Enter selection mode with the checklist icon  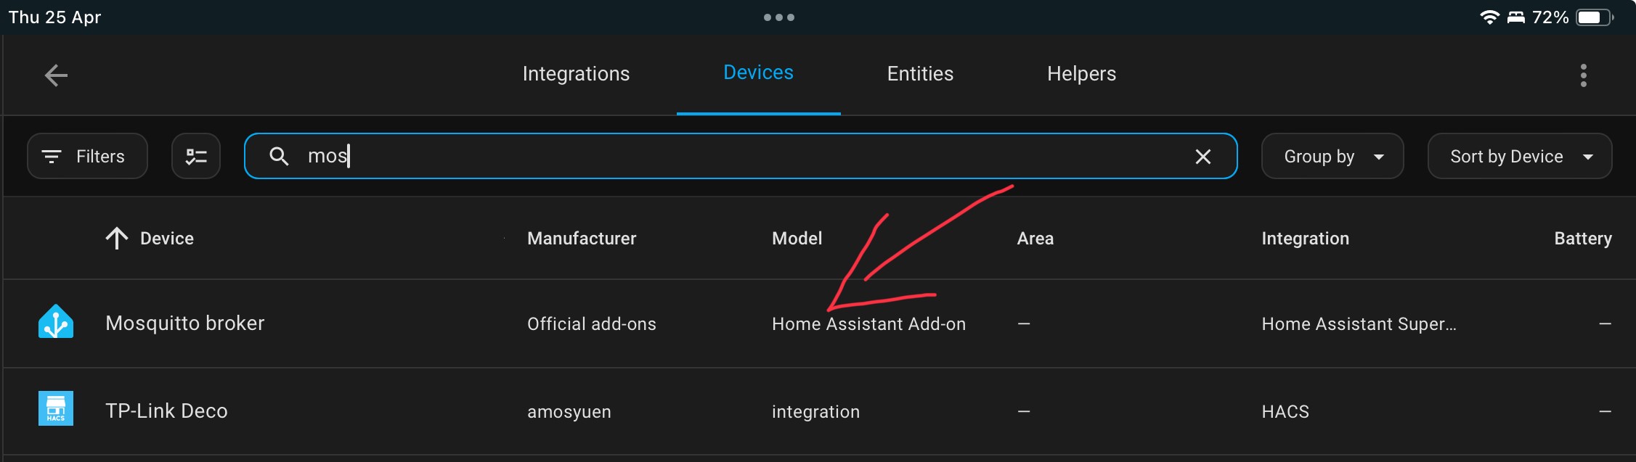pyautogui.click(x=196, y=156)
